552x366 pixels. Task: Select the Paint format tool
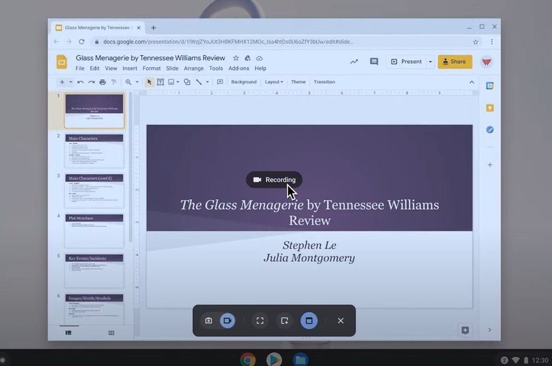[x=113, y=82]
